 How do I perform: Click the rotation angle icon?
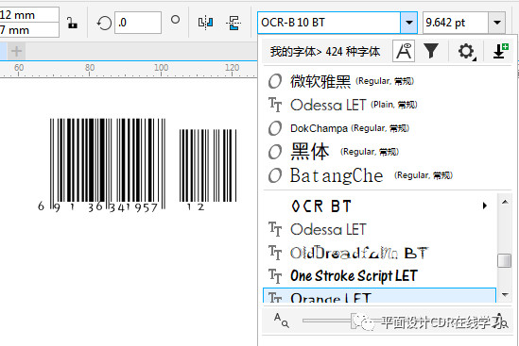(104, 24)
